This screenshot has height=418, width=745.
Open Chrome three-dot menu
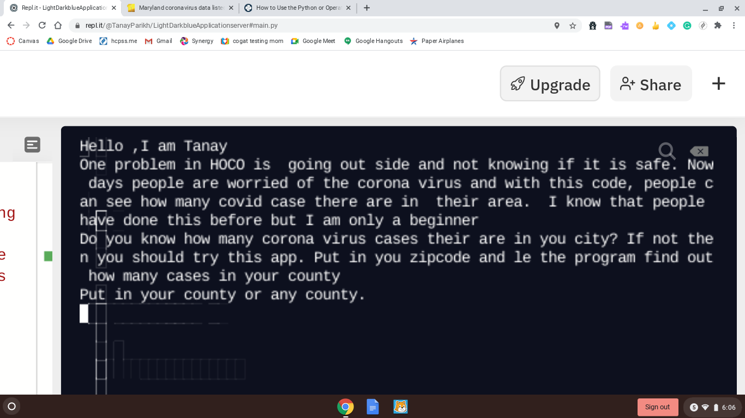(x=734, y=26)
